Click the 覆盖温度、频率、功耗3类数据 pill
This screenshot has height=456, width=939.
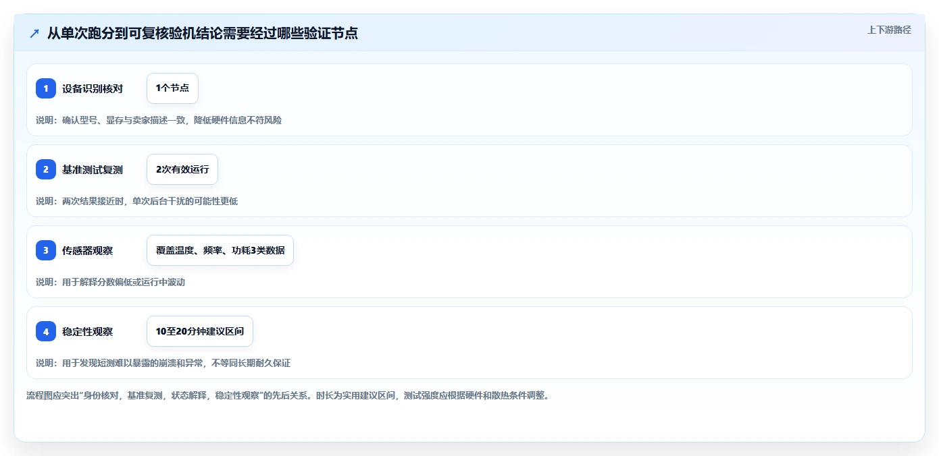point(220,250)
